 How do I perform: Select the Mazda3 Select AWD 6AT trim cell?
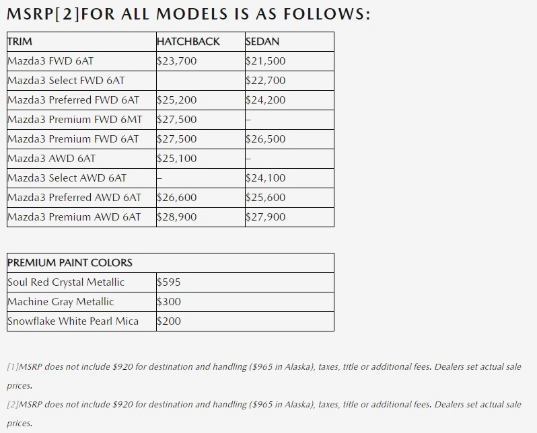[x=67, y=178]
